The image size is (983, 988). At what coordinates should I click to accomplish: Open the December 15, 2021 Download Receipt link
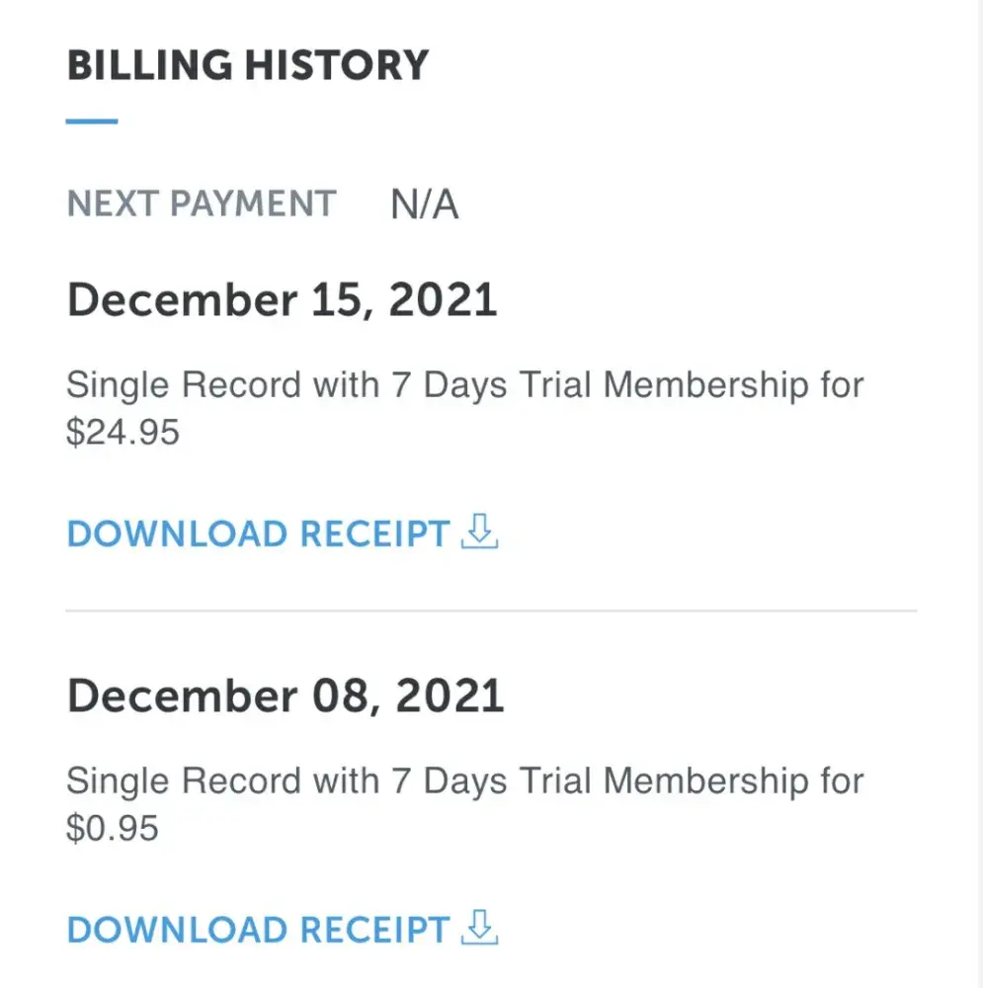click(x=258, y=535)
